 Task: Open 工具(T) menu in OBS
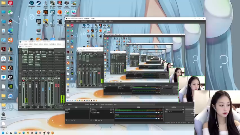(105, 21)
